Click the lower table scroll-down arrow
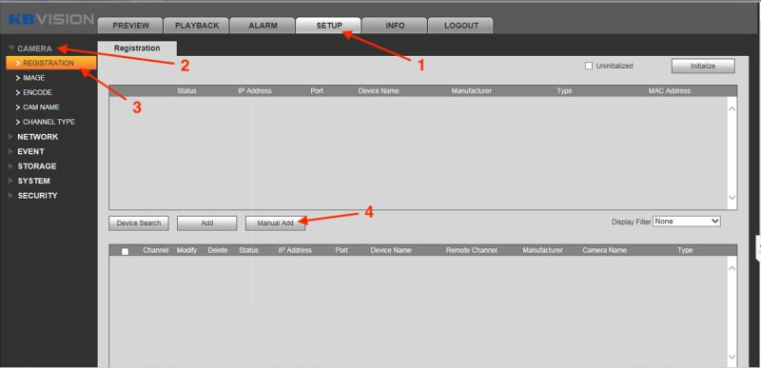Image resolution: width=761 pixels, height=368 pixels. 732,357
